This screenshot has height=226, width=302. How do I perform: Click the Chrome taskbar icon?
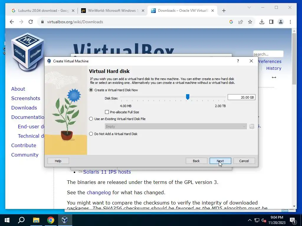pos(51,220)
